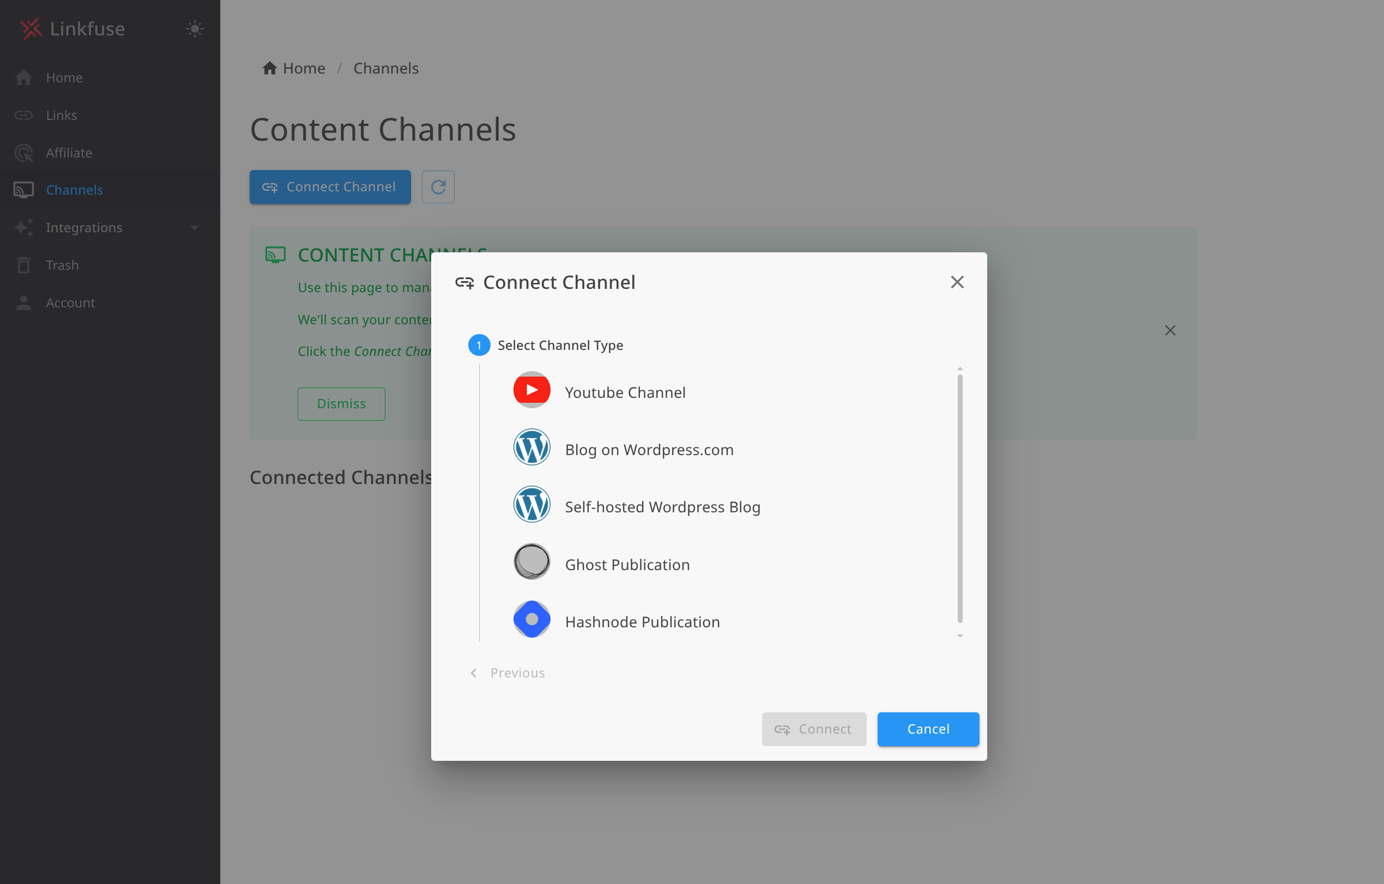Collapse the Integrations chevron
This screenshot has width=1384, height=884.
(194, 228)
